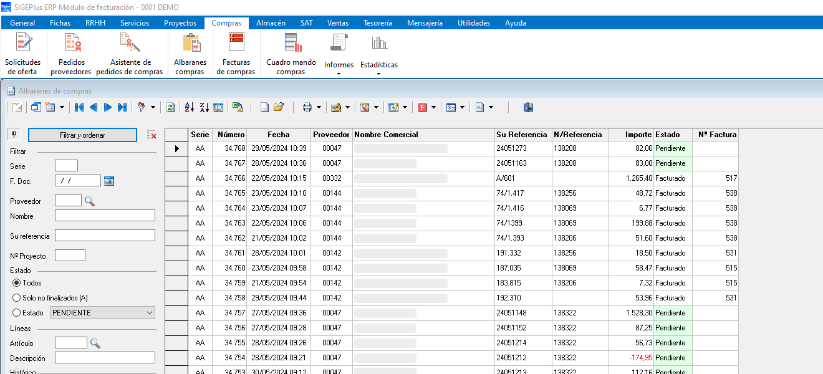Viewport: 823px width, 374px height.
Task: Go to the next record
Action: point(107,107)
